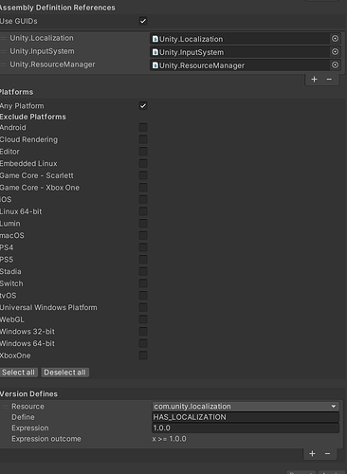Image resolution: width=347 pixels, height=474 pixels.
Task: Add a new version define entry
Action: click(x=312, y=454)
